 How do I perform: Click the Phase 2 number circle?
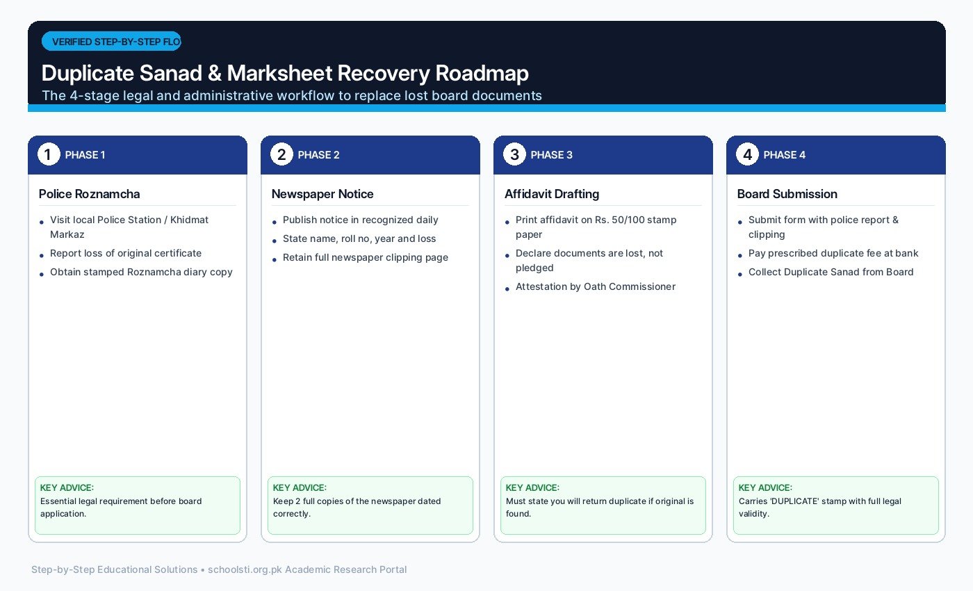click(x=281, y=154)
